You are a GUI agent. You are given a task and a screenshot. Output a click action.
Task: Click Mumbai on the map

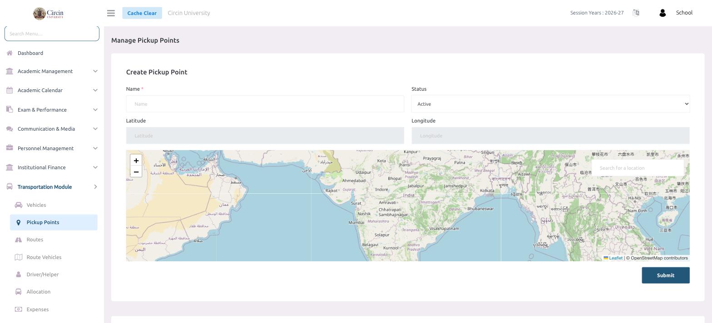point(356,222)
